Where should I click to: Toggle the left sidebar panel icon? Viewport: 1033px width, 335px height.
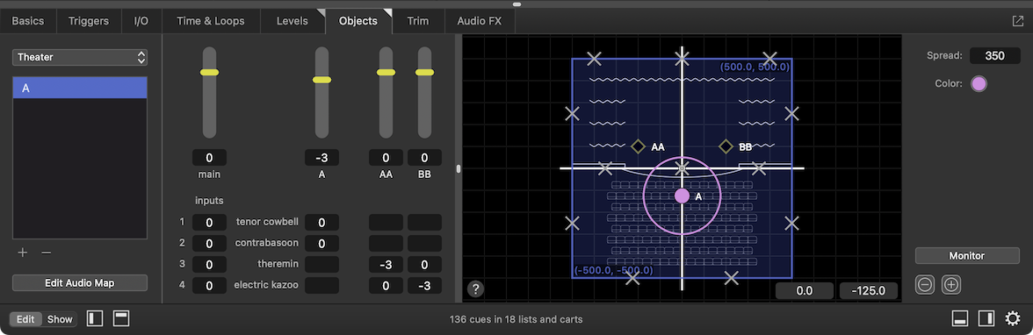pyautogui.click(x=96, y=319)
